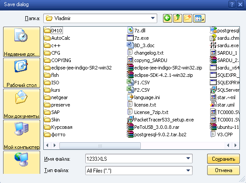The image size is (246, 183).
Task: Select the COPYING folder
Action: [x=57, y=60]
